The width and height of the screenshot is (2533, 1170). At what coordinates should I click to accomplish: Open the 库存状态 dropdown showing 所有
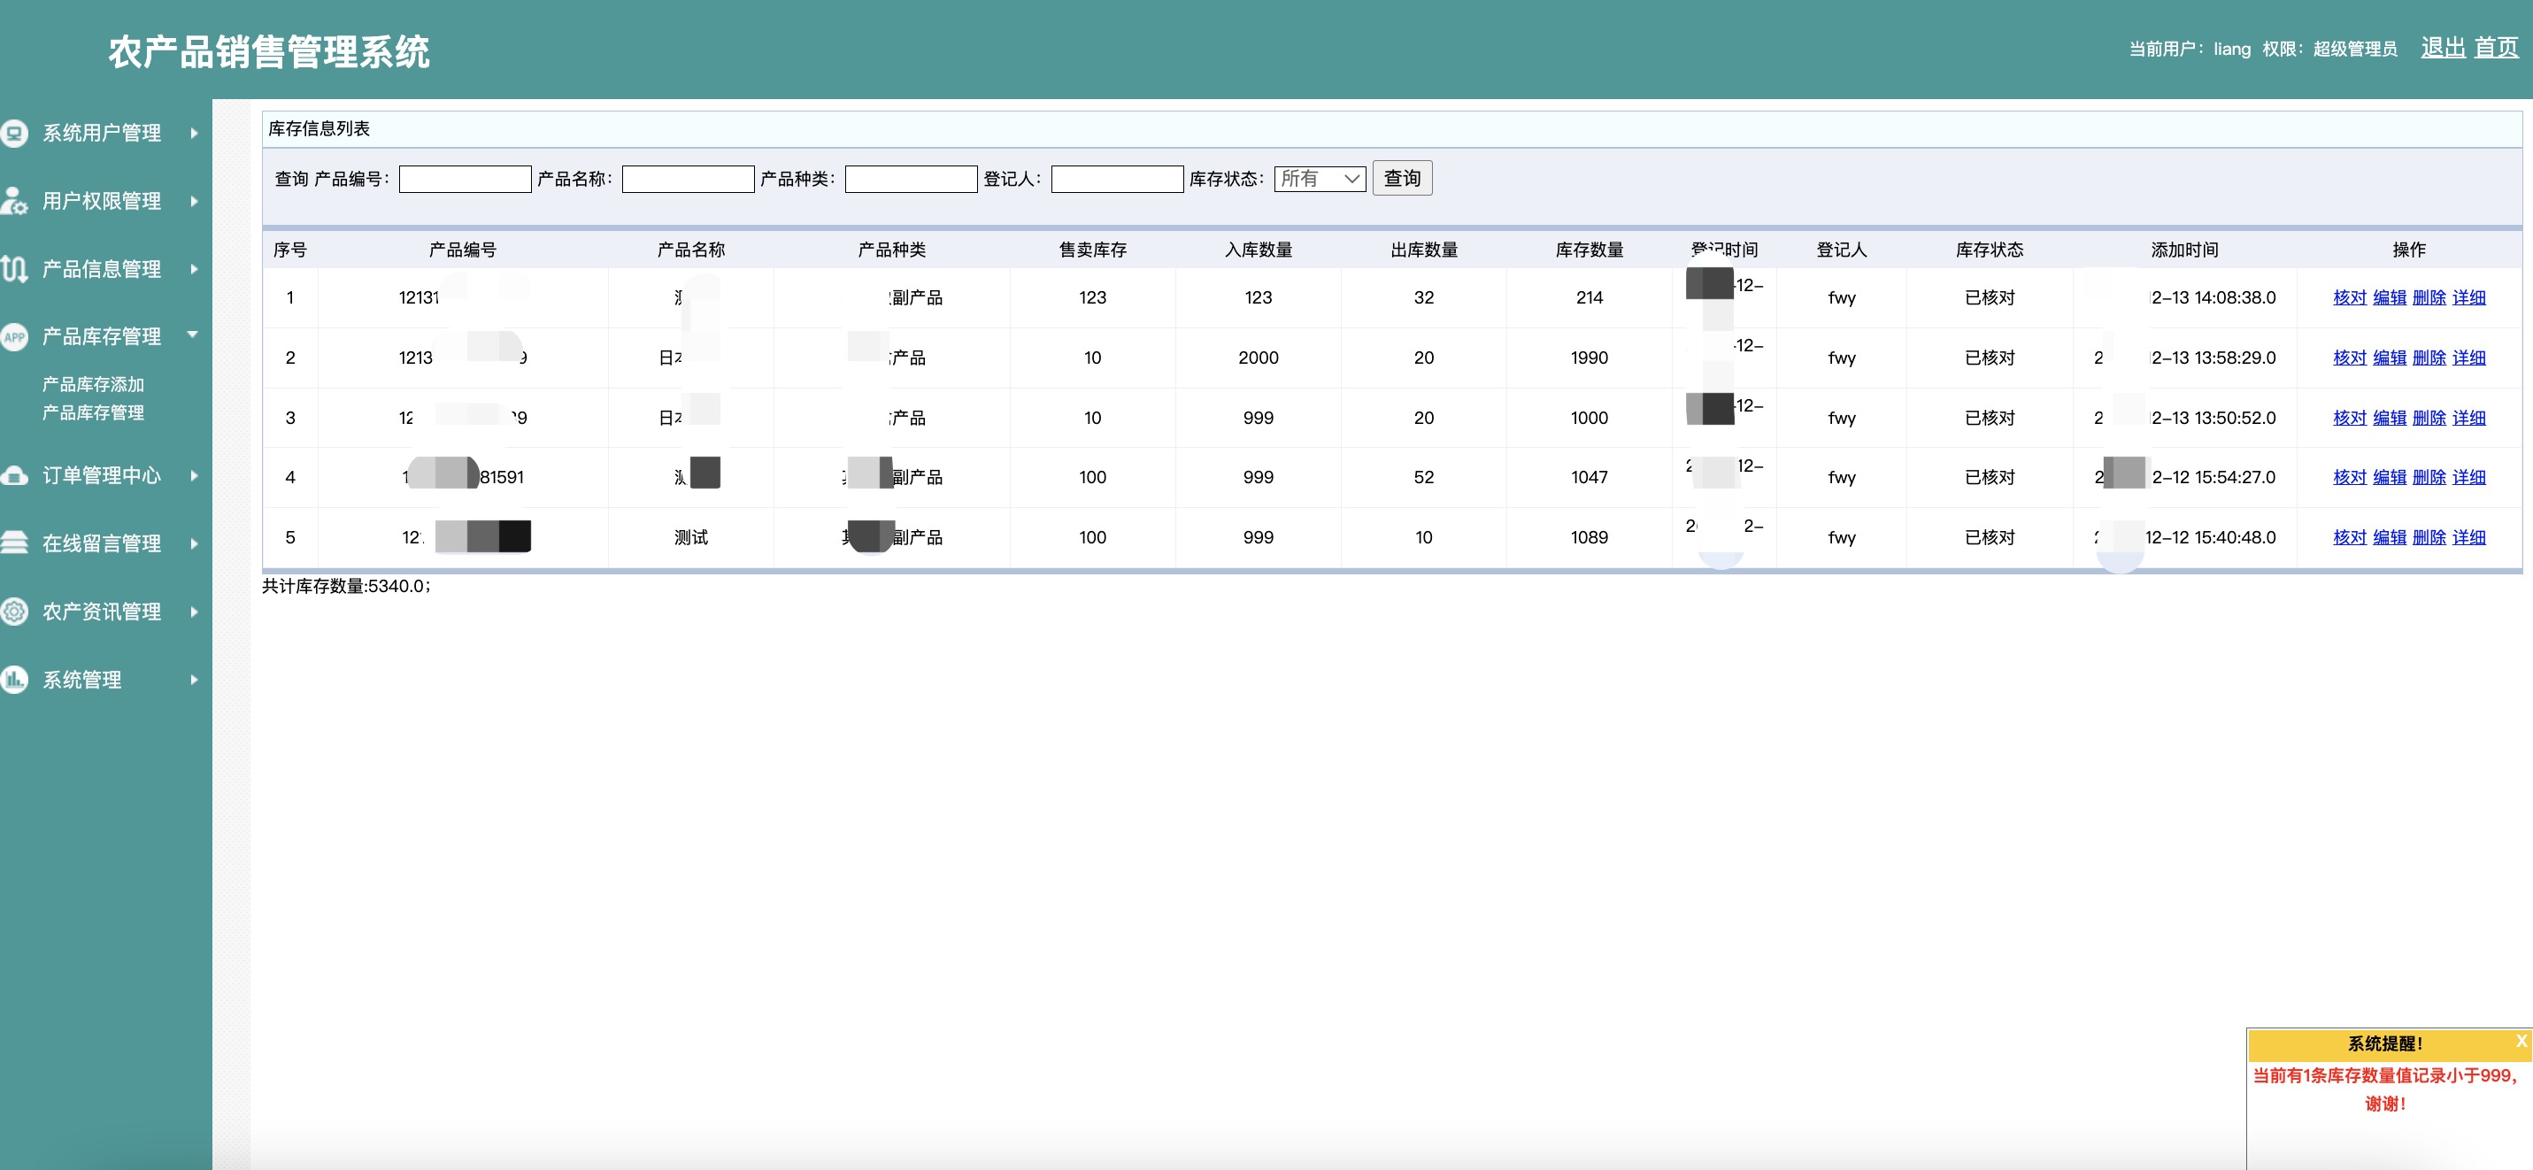point(1320,179)
